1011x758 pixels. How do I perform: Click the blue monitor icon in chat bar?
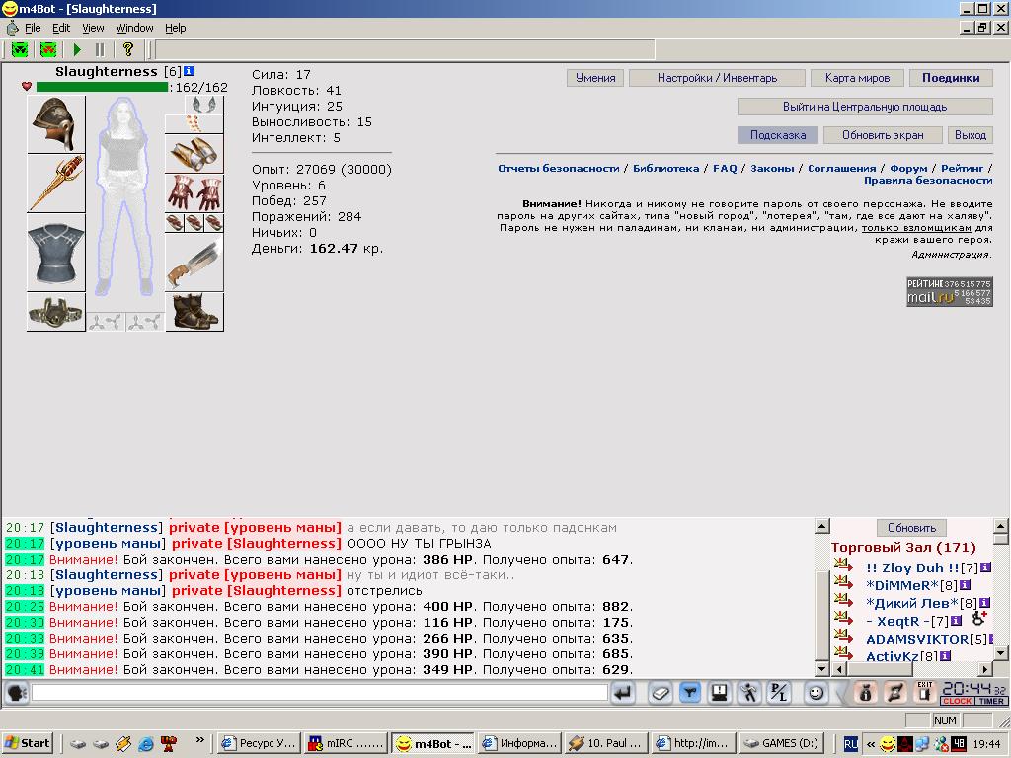(719, 693)
